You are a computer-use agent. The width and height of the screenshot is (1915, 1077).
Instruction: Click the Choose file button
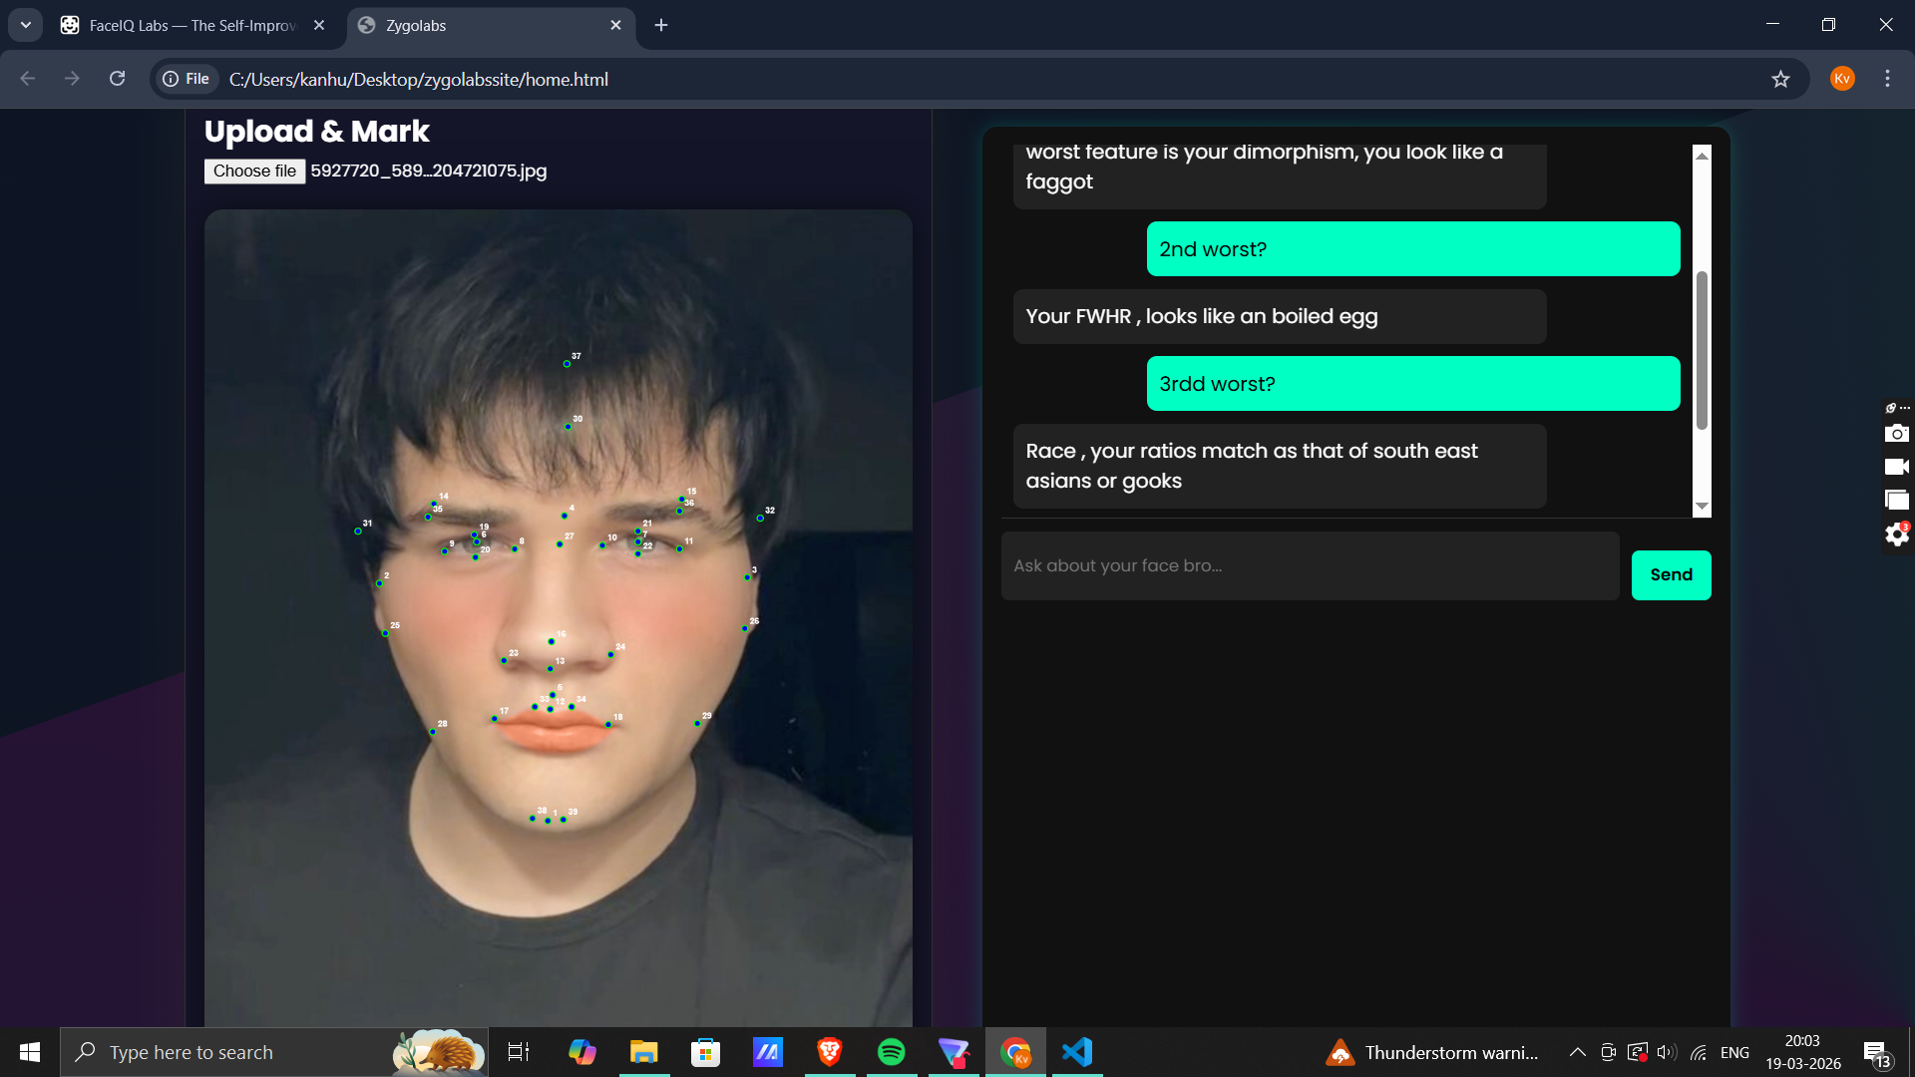pos(254,172)
